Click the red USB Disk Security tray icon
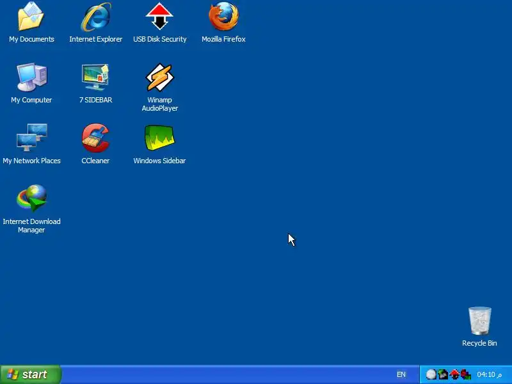Image resolution: width=512 pixels, height=384 pixels. coord(454,374)
